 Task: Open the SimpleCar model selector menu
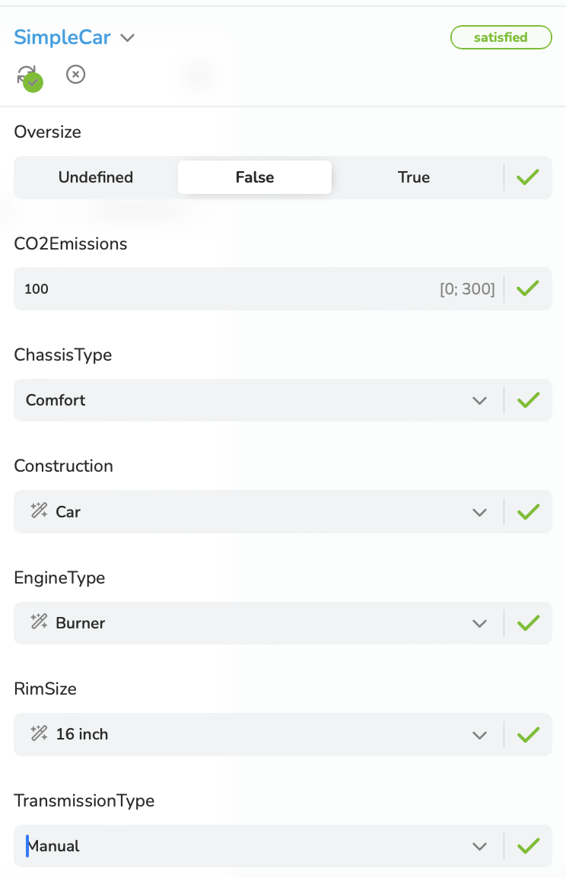pos(74,37)
